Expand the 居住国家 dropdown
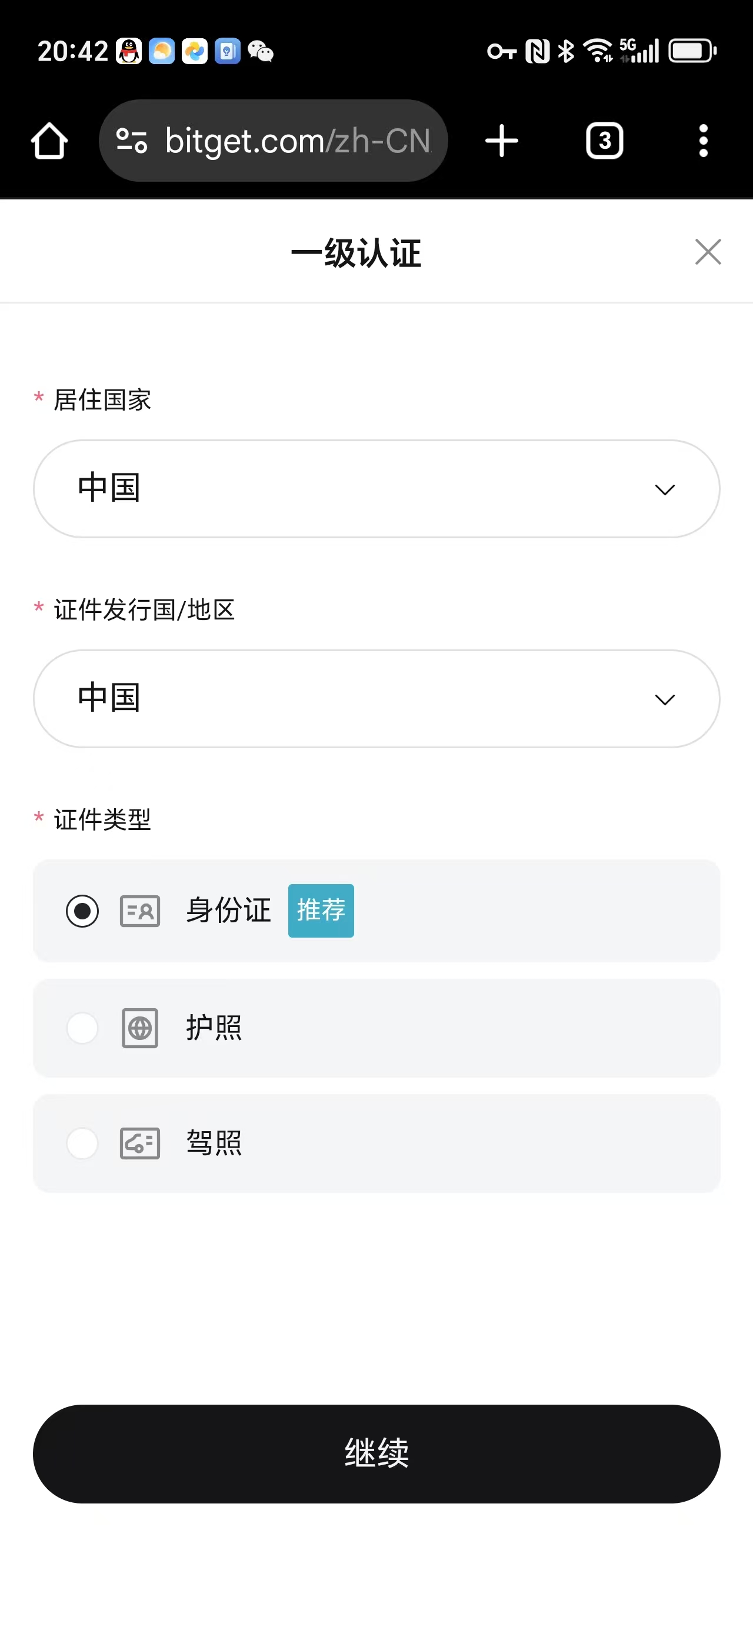Screen dimensions: 753x1647 [x=376, y=488]
